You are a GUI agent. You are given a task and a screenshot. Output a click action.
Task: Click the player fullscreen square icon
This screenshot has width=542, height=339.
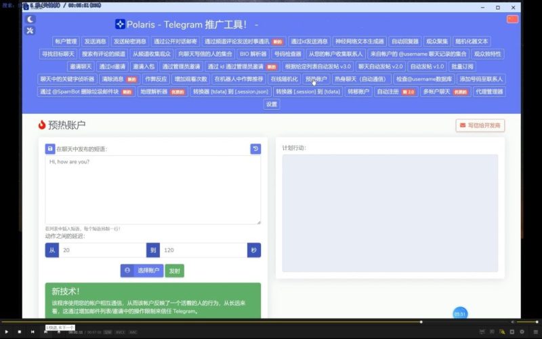coord(512,332)
